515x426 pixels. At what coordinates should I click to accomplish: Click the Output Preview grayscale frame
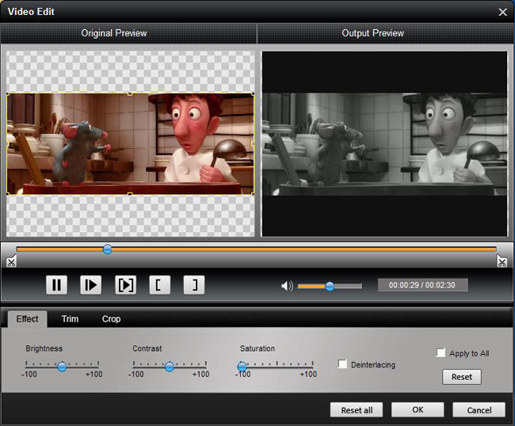(384, 144)
